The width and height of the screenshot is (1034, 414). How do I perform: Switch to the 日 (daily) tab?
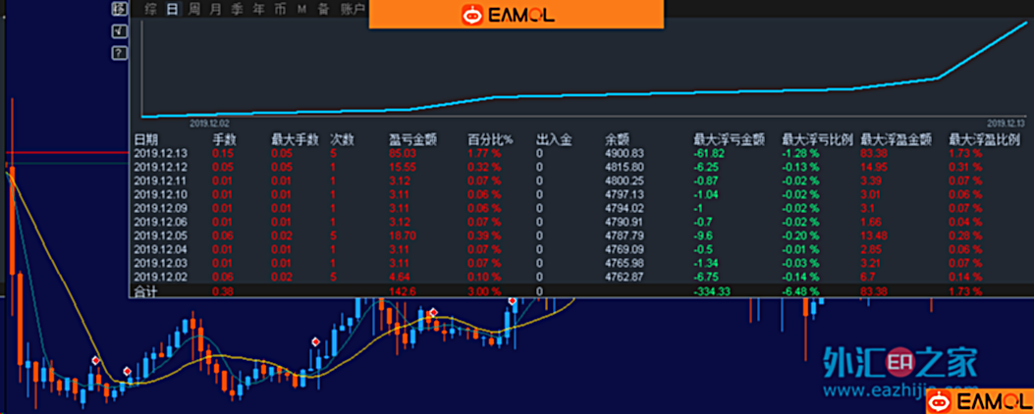tap(172, 9)
